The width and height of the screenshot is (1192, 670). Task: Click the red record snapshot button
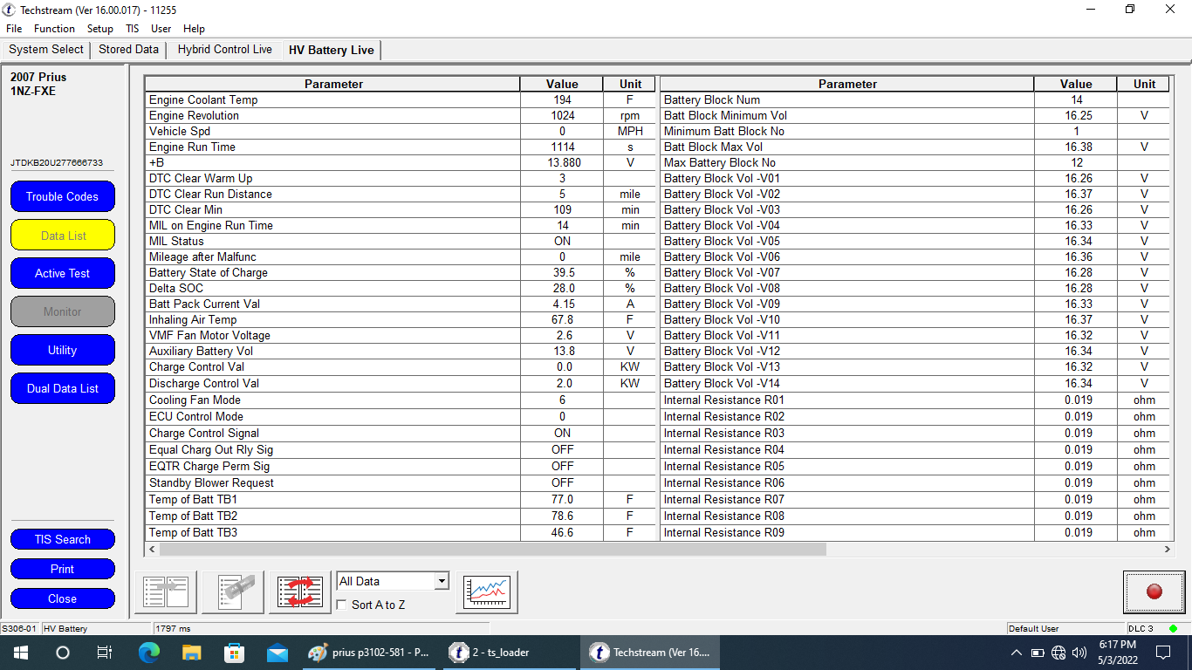coord(1154,592)
